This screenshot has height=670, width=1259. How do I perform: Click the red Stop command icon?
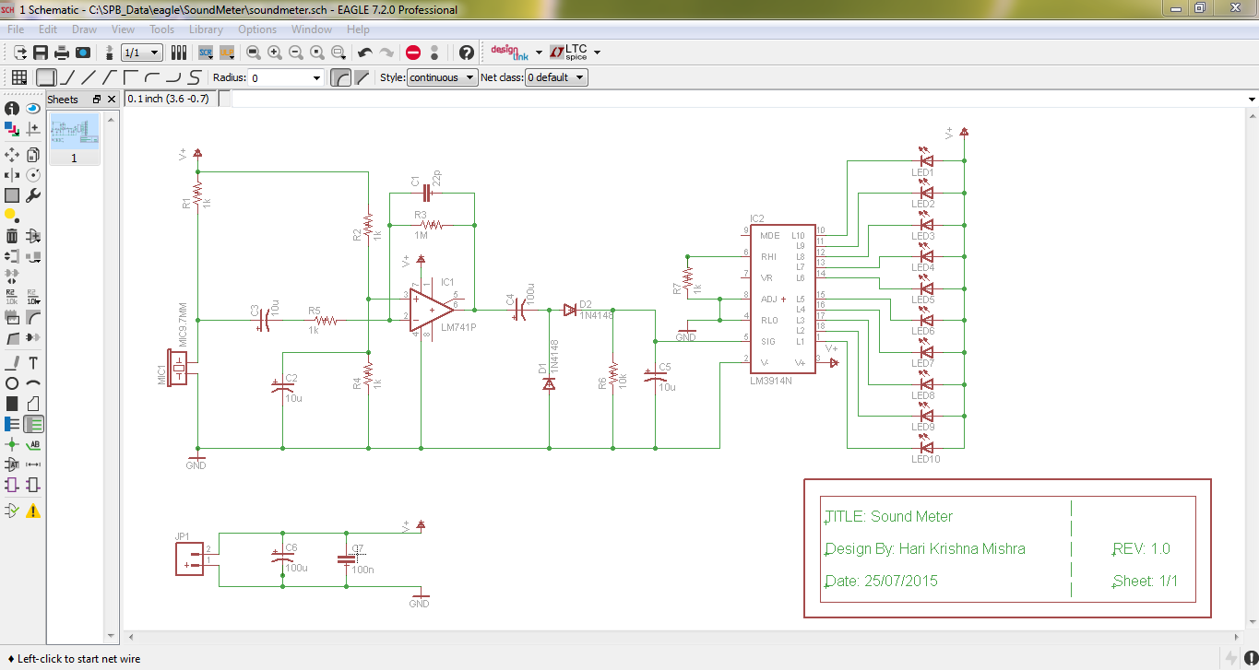pos(413,53)
